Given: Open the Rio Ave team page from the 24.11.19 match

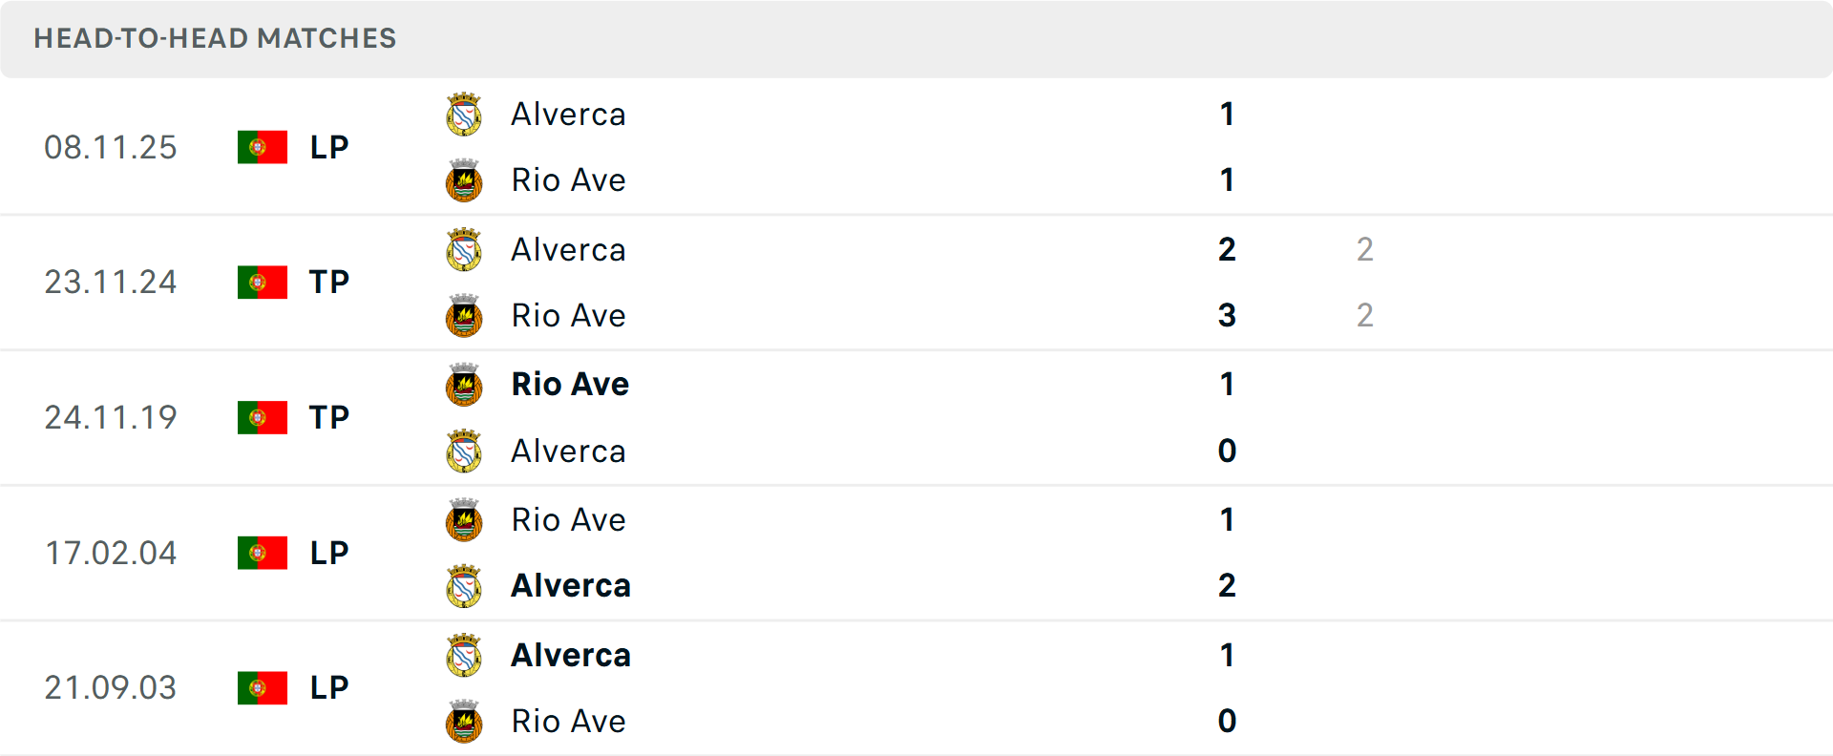Looking at the screenshot, I should click(570, 385).
